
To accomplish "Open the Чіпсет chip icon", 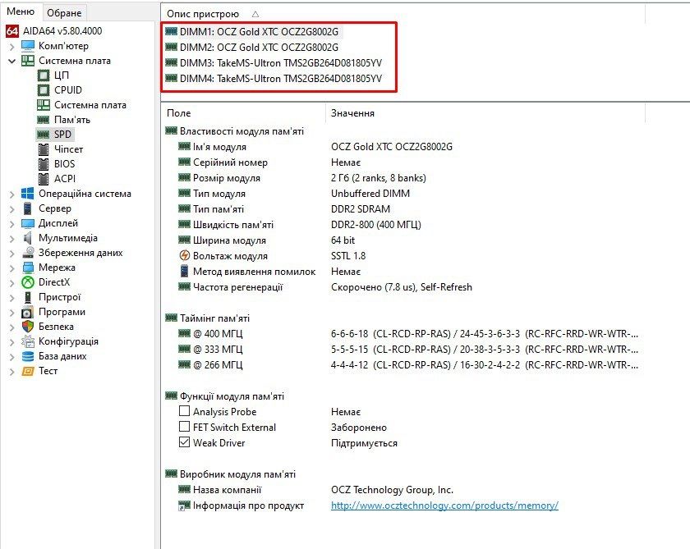I will tap(43, 149).
